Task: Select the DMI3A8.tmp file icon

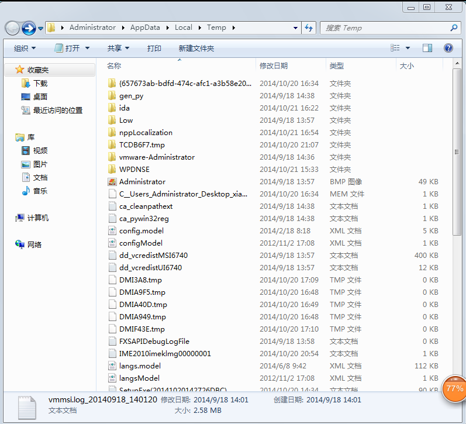Action: point(112,280)
